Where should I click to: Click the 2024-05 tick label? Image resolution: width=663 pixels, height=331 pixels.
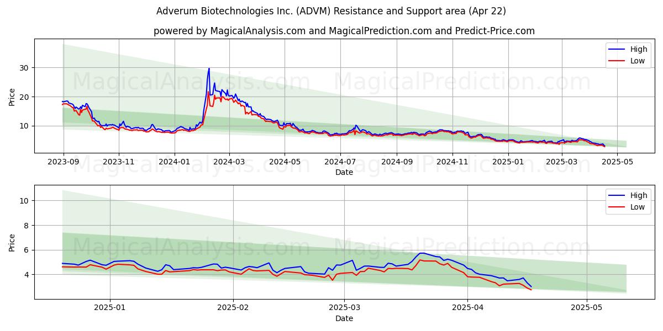[x=285, y=162]
